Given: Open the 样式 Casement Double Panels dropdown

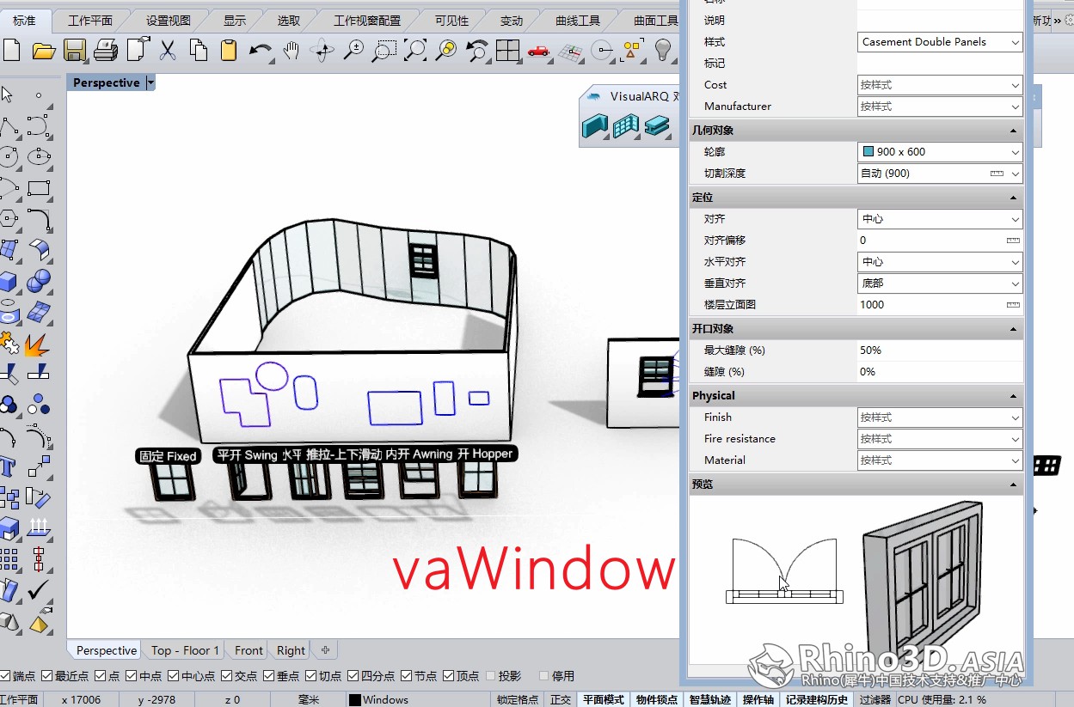Looking at the screenshot, I should click(x=940, y=41).
